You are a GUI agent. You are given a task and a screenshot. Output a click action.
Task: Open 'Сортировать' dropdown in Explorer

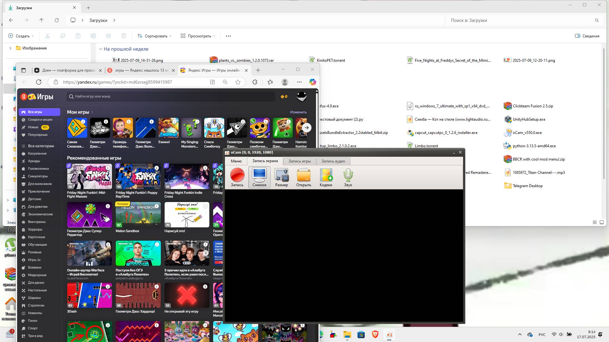click(154, 36)
